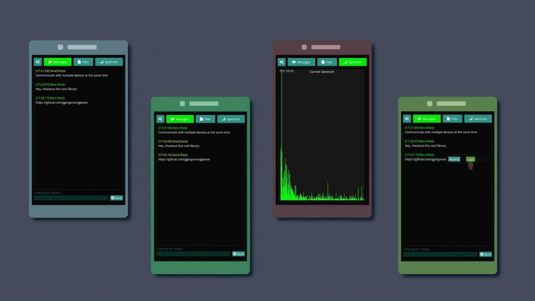Select '[17:22:17] Recv (Fast):' on blue-gray phone

50,98
